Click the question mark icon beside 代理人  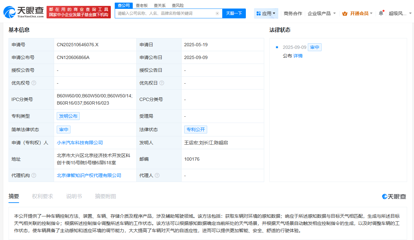click(158, 175)
